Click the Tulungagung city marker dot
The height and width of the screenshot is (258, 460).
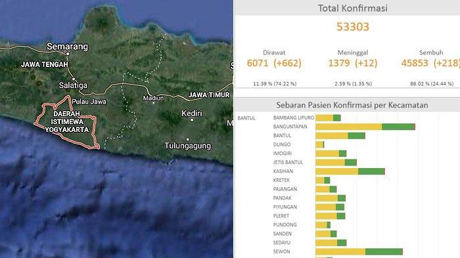point(188,139)
